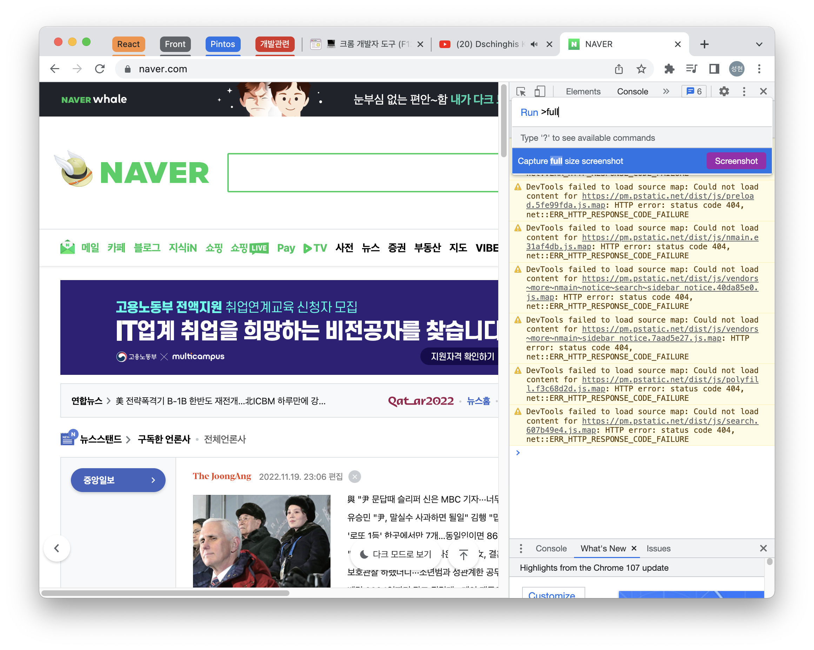Open the tab search dropdown arrow
This screenshot has height=650, width=814.
point(759,44)
